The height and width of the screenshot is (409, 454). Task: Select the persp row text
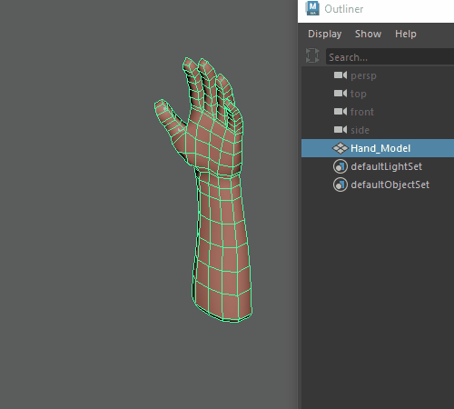pos(363,75)
